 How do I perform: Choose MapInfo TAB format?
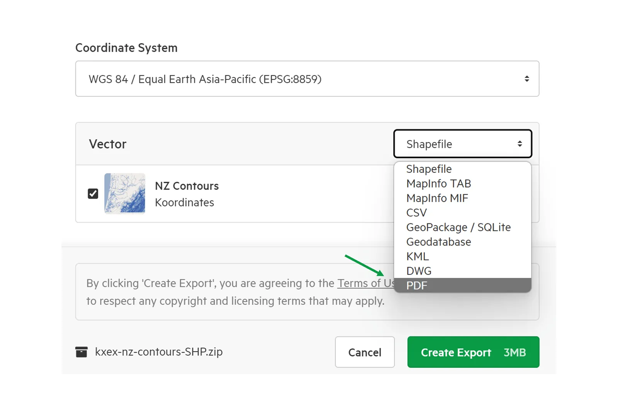tap(462, 184)
